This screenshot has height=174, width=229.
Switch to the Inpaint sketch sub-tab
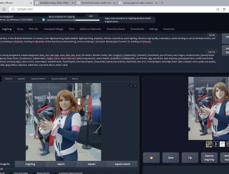[38, 79]
